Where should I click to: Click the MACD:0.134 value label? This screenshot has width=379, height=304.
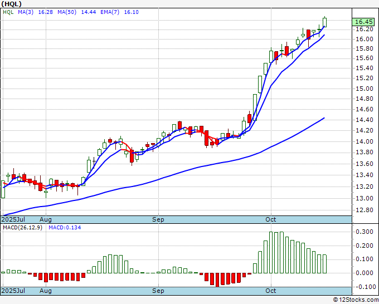(65, 228)
